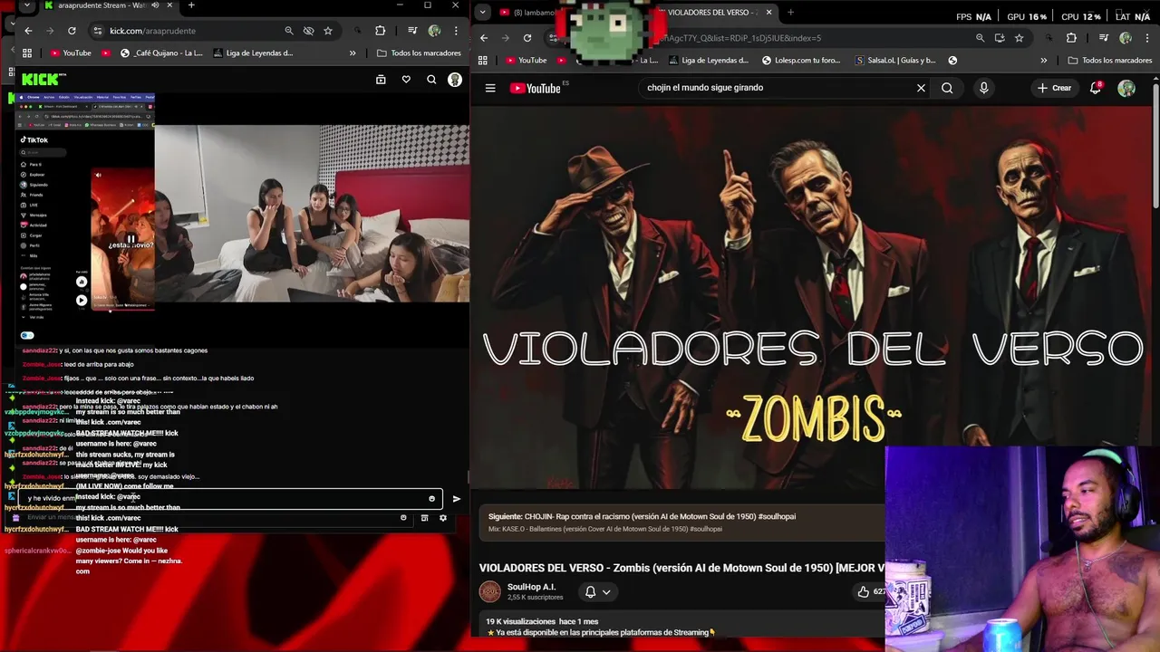Open extensions puzzle icon in Kick window
Viewport: 1160px width, 652px height.
click(x=380, y=31)
